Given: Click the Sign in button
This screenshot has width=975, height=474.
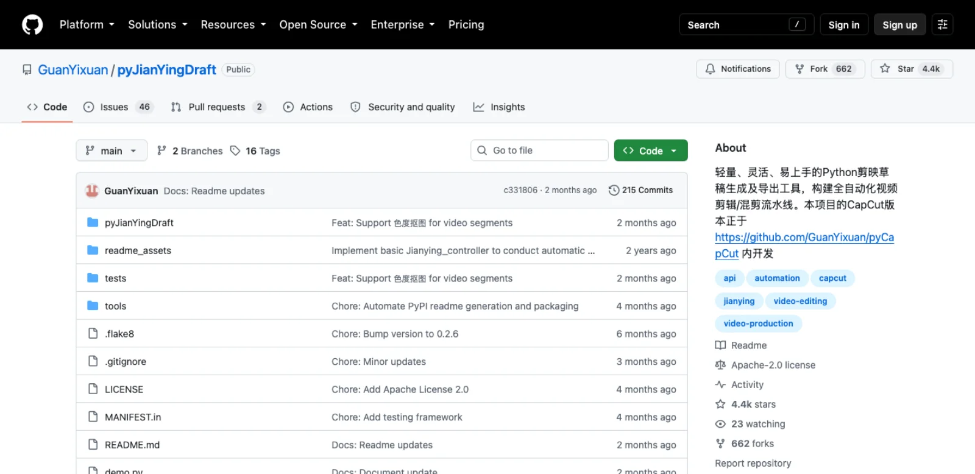Looking at the screenshot, I should [x=844, y=25].
